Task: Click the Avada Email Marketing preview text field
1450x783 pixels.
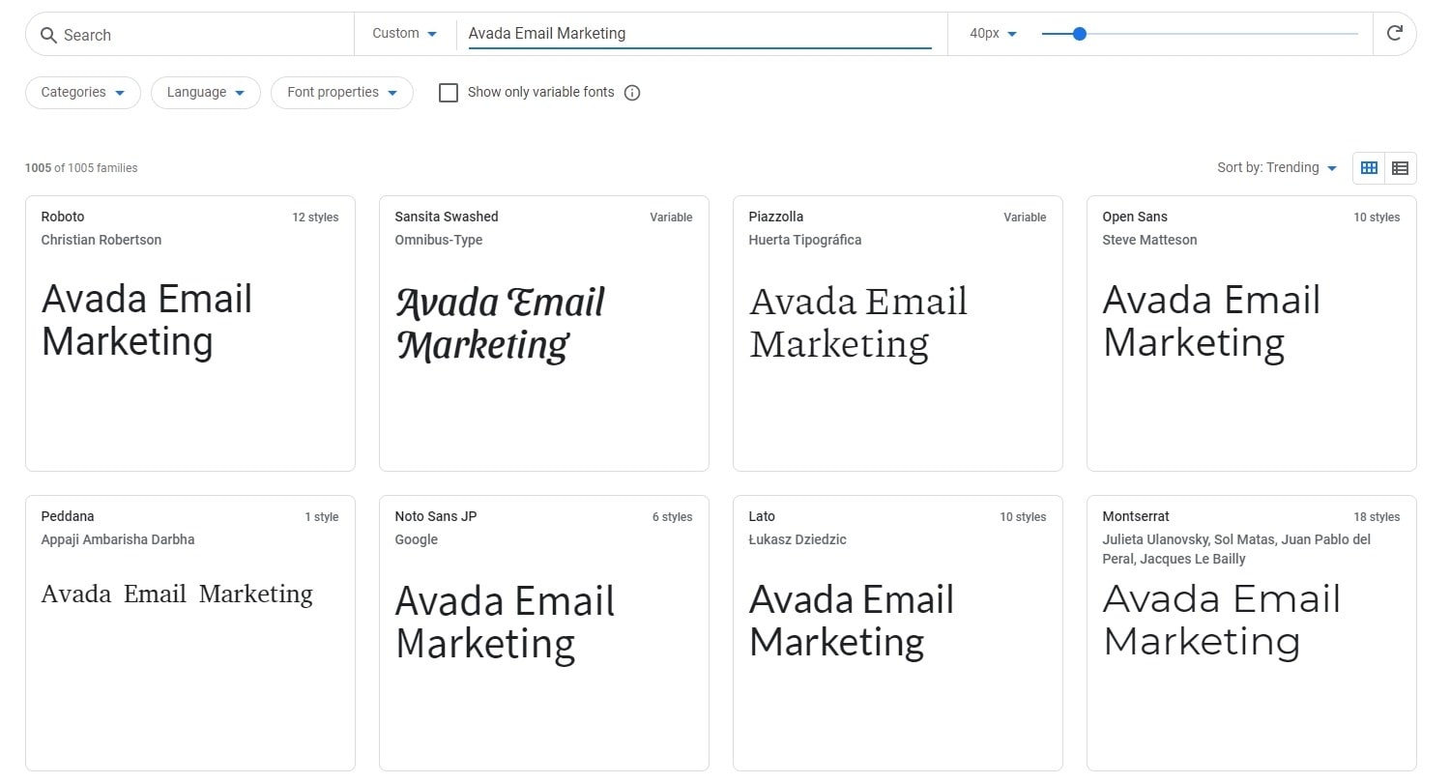Action: click(x=699, y=34)
